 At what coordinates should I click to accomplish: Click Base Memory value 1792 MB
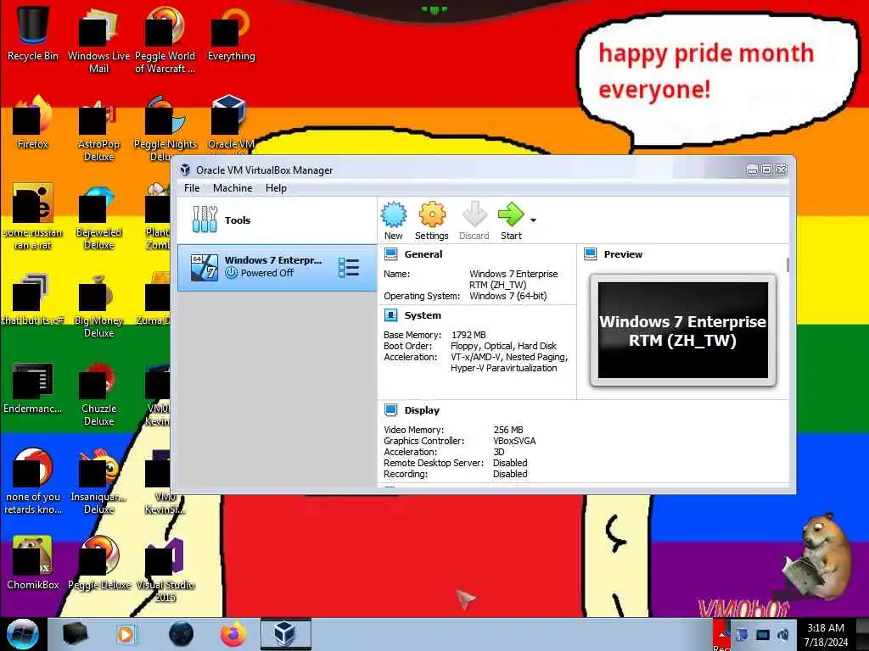click(468, 335)
